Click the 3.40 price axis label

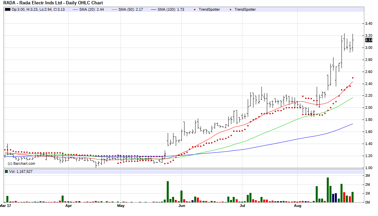pos(369,24)
